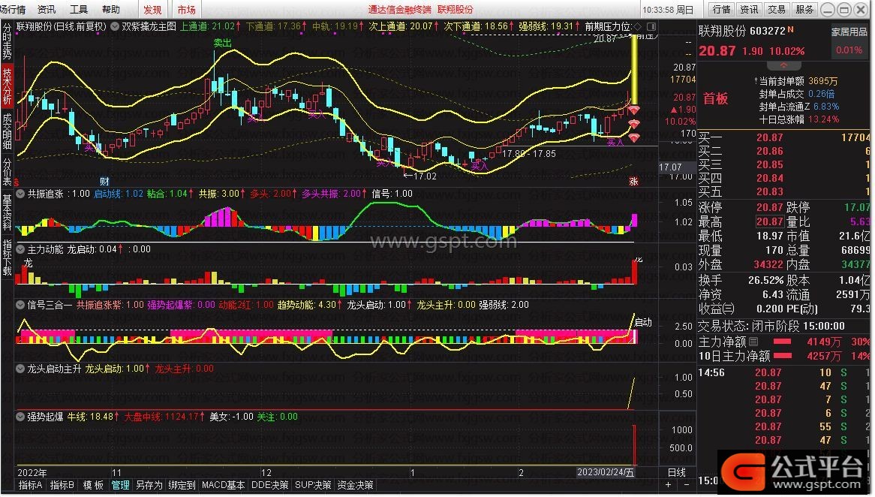Select the 指标B tab
The height and width of the screenshot is (497, 875).
click(x=62, y=485)
